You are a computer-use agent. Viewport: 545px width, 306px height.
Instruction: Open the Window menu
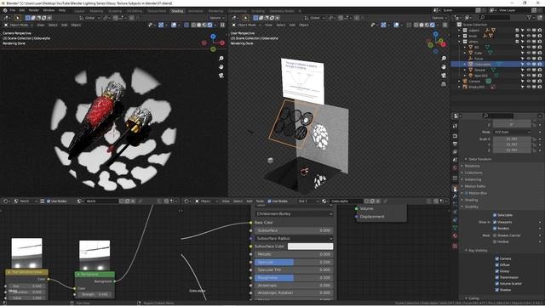pyautogui.click(x=49, y=10)
